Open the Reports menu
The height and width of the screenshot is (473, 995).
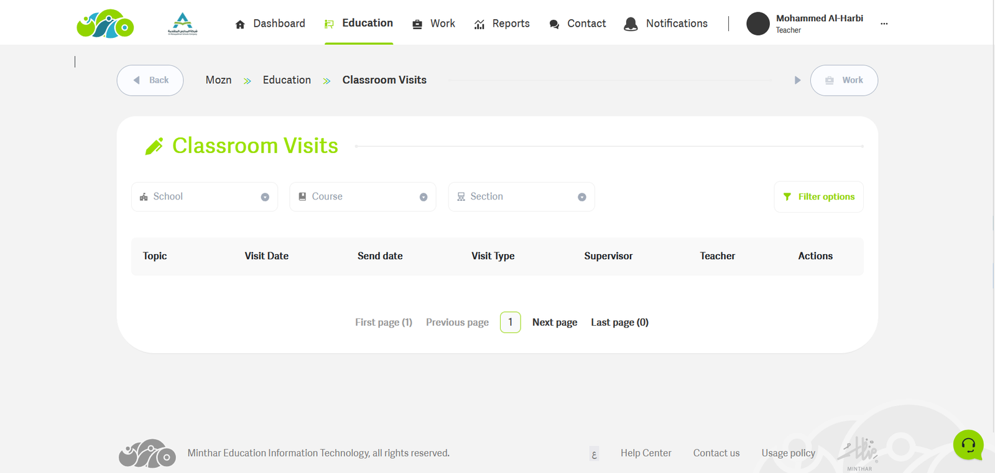pyautogui.click(x=502, y=24)
